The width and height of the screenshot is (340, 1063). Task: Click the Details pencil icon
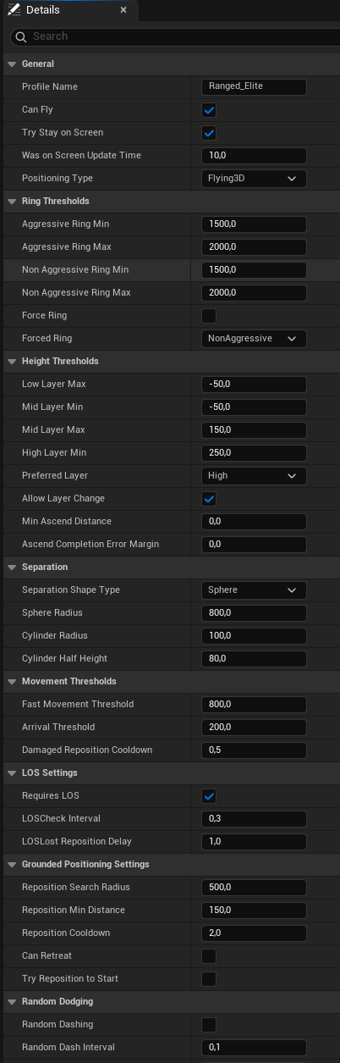[14, 10]
